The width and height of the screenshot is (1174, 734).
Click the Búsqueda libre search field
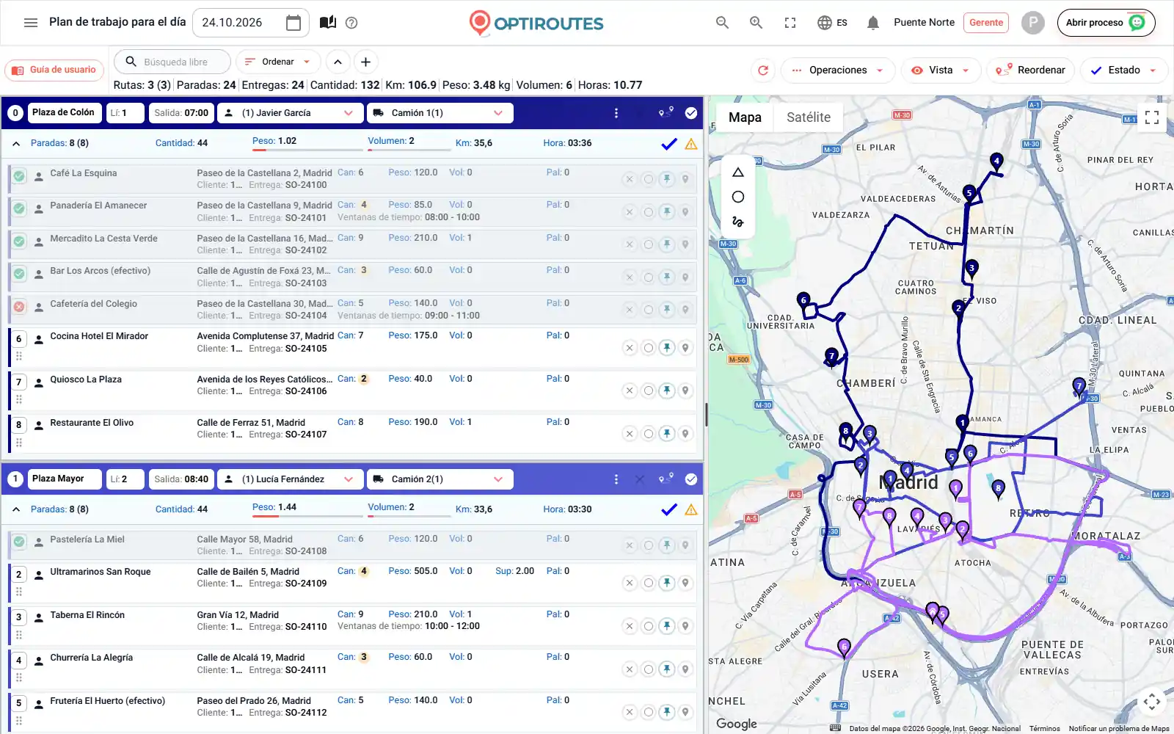click(174, 62)
